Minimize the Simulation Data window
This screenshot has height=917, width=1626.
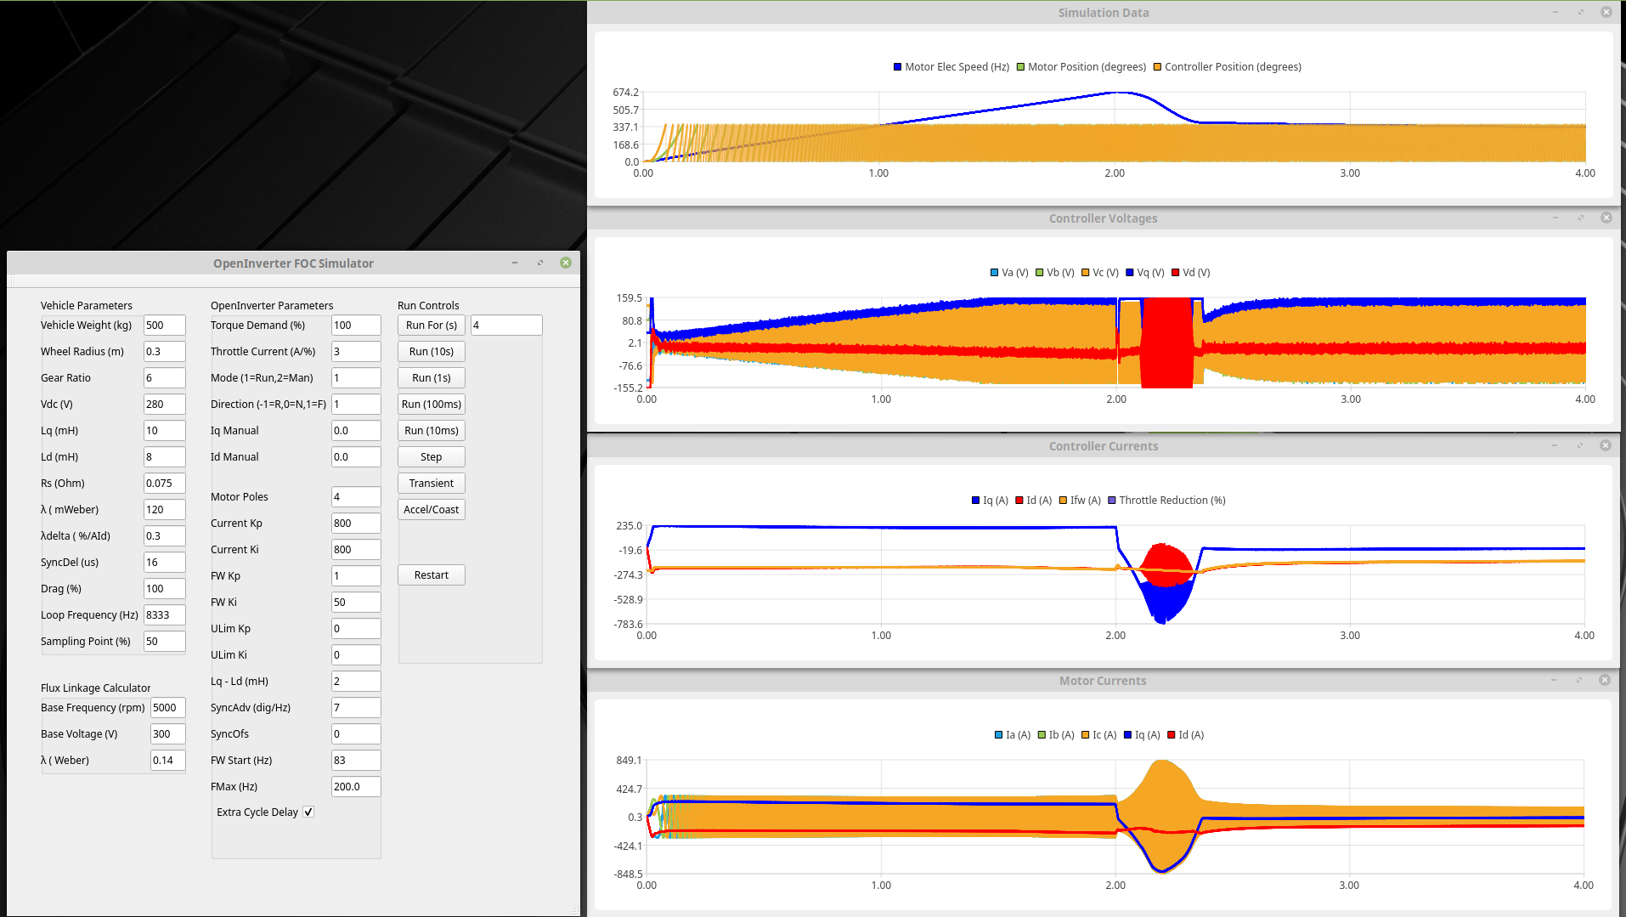point(1555,13)
